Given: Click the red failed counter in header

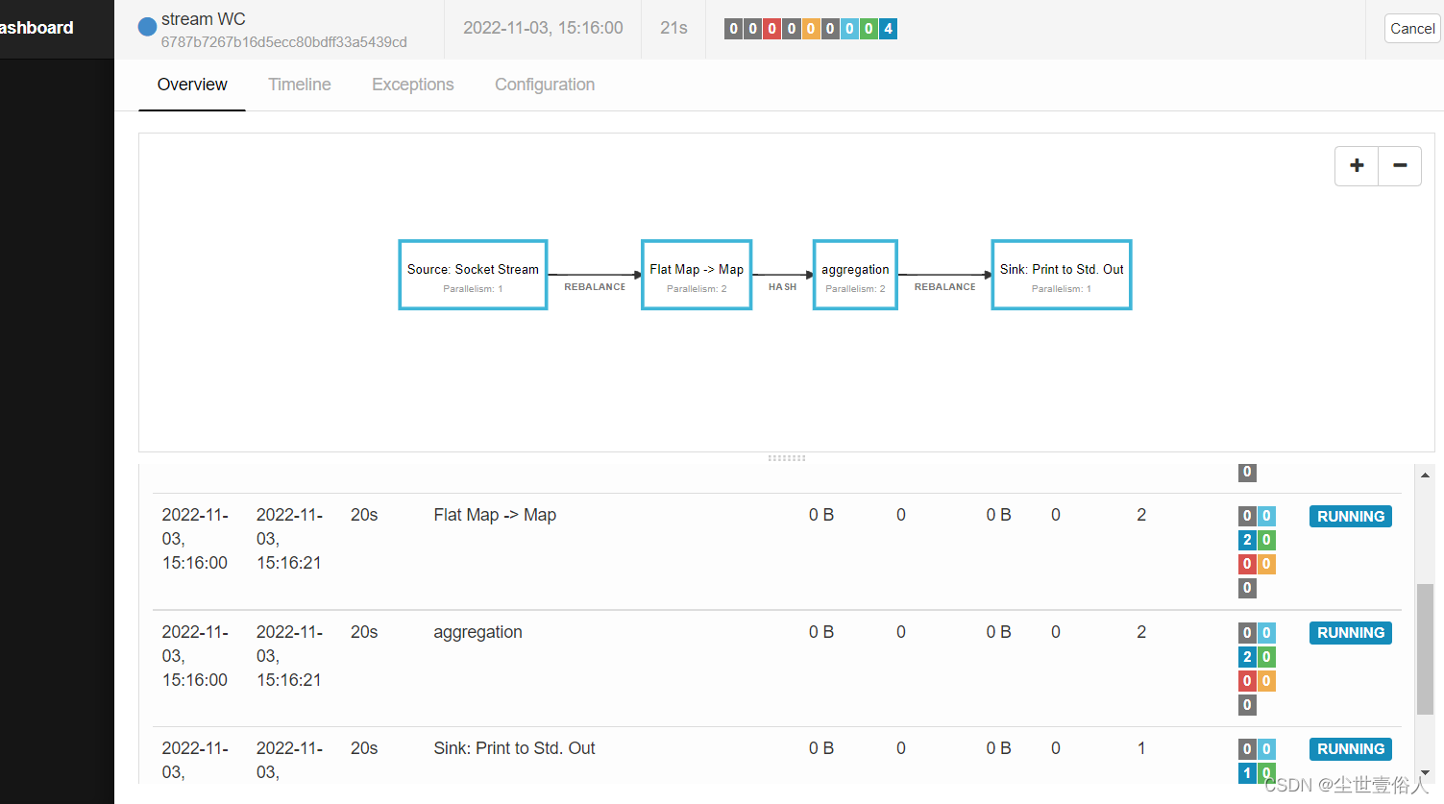Looking at the screenshot, I should point(771,29).
